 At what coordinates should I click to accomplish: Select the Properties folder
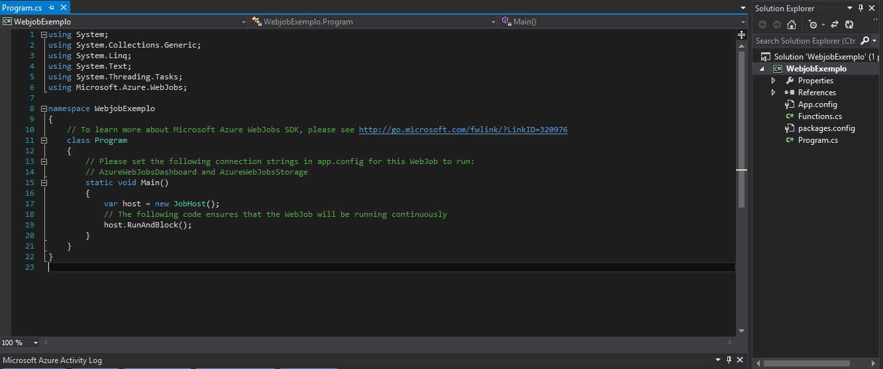coord(815,81)
